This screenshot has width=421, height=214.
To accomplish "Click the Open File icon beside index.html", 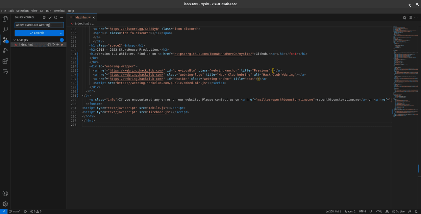I will click(49, 45).
